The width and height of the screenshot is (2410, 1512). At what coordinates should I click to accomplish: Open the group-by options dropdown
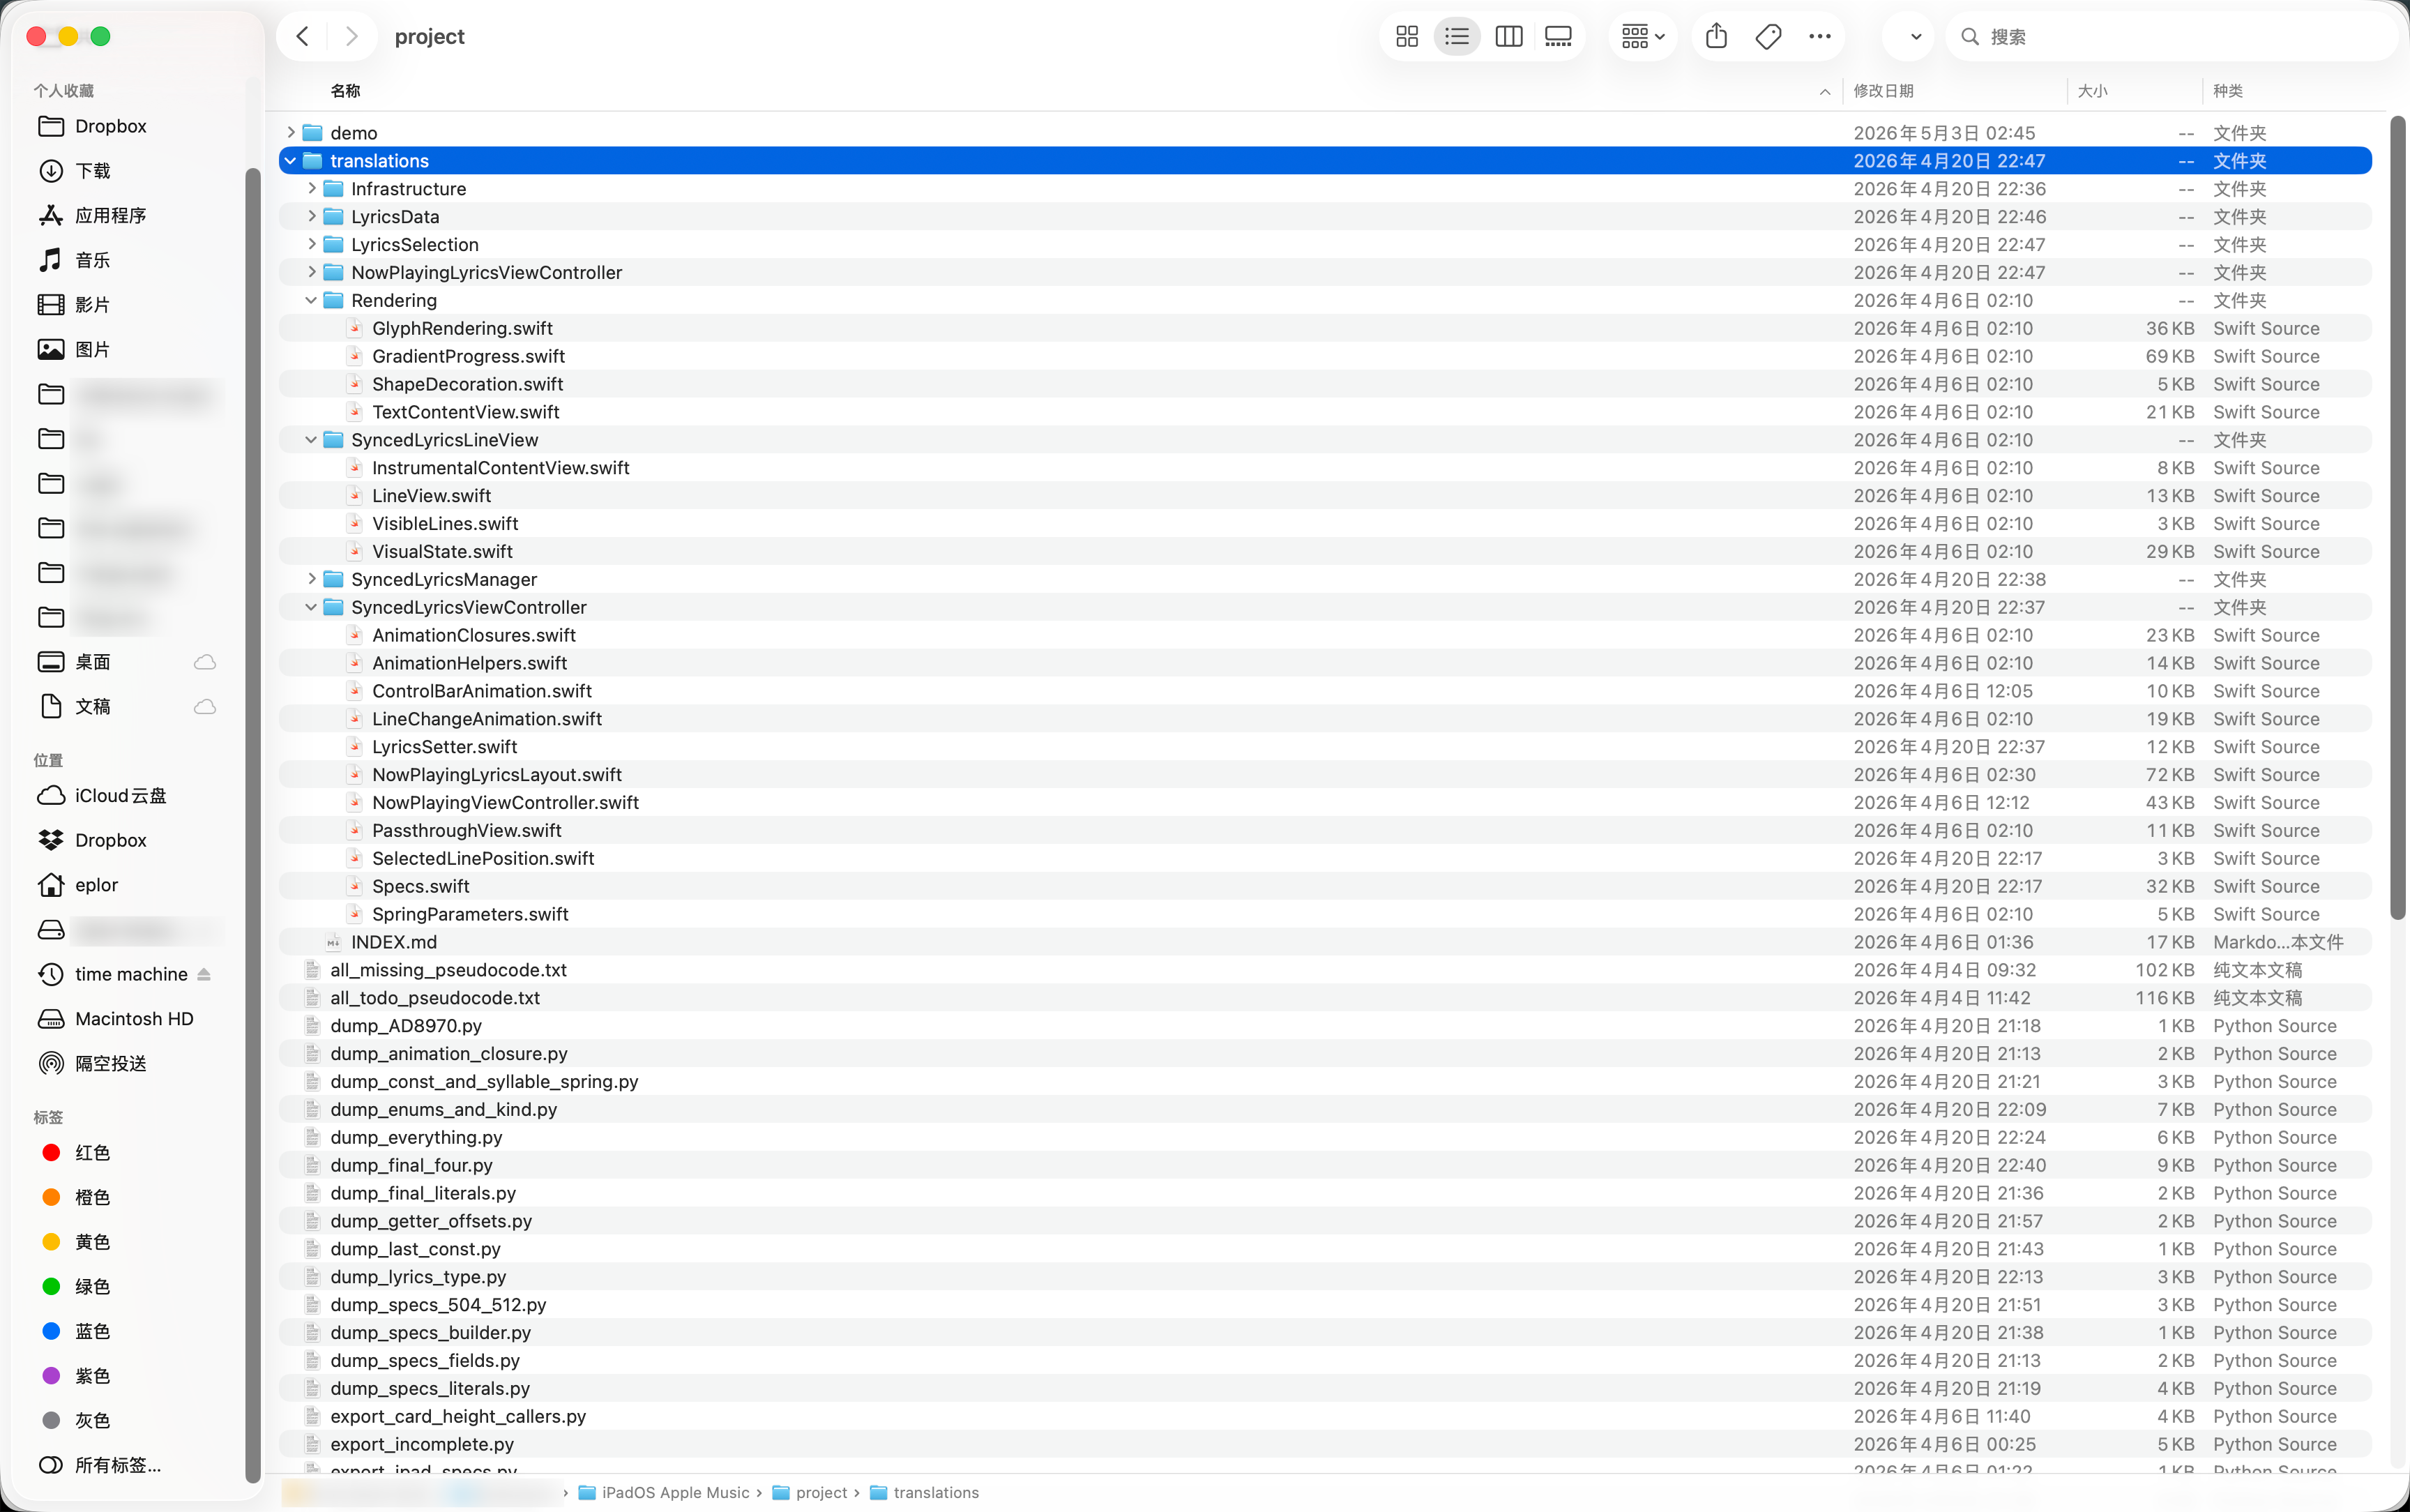click(x=1642, y=37)
